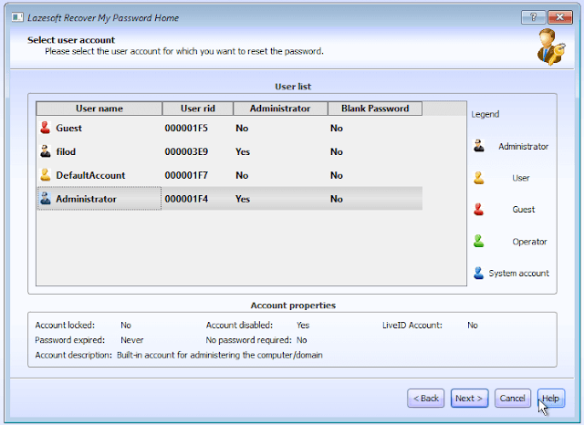Click the Account disabled label

coord(239,325)
